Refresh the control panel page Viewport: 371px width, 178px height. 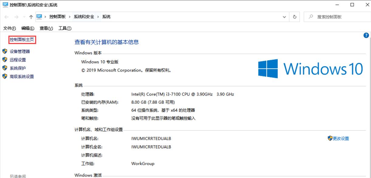tap(295, 17)
